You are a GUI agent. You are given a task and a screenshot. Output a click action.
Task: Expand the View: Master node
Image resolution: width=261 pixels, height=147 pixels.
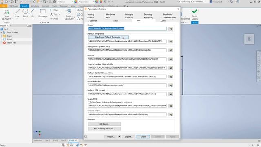(2, 33)
